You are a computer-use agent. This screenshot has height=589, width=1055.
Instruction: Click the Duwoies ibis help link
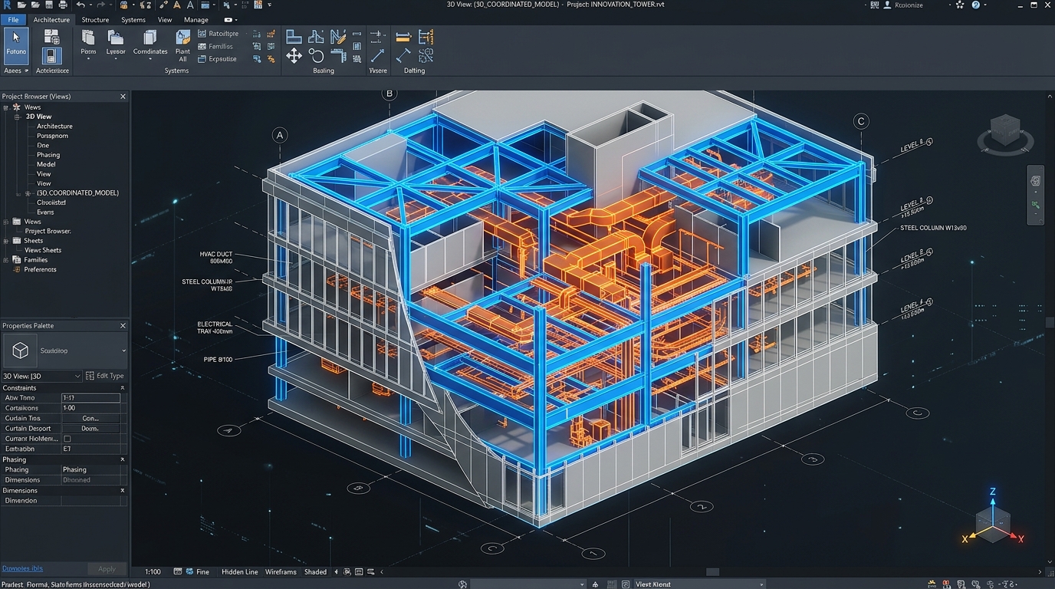(22, 568)
